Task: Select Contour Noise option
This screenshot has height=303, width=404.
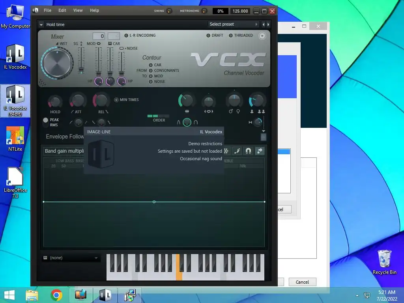Action: pos(151,82)
